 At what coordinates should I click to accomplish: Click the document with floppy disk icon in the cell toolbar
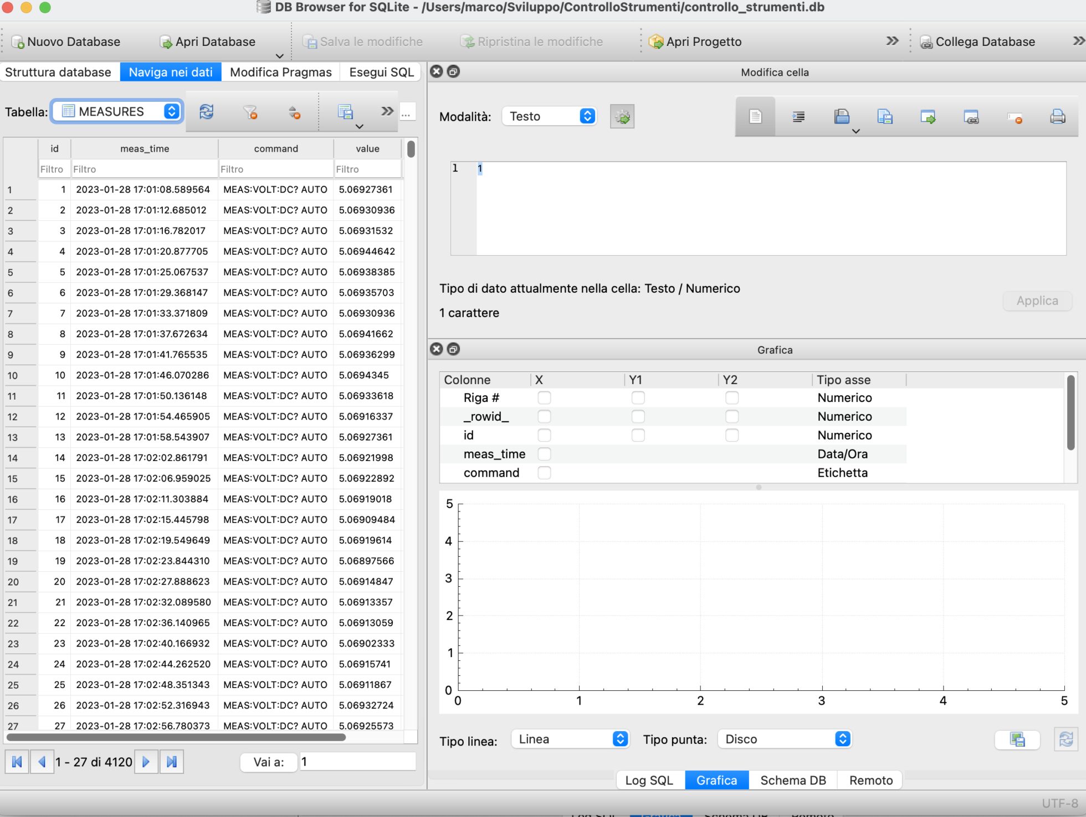pyautogui.click(x=885, y=116)
